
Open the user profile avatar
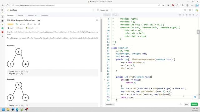(x=197, y=10)
